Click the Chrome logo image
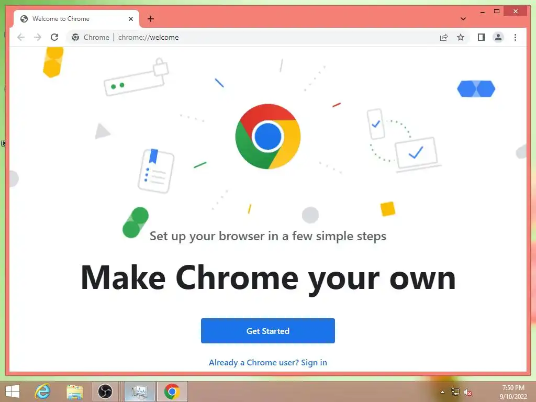536x402 pixels. click(x=267, y=137)
